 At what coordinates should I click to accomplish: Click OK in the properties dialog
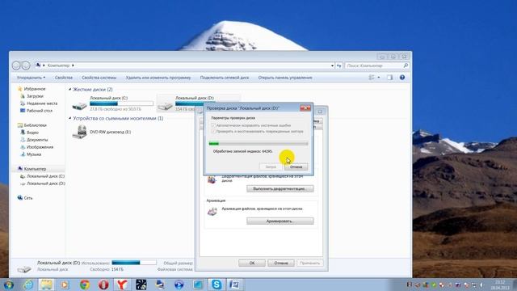point(252,263)
